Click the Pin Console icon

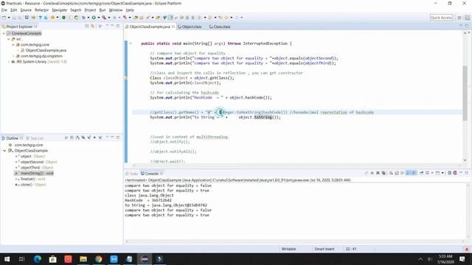pos(421,173)
